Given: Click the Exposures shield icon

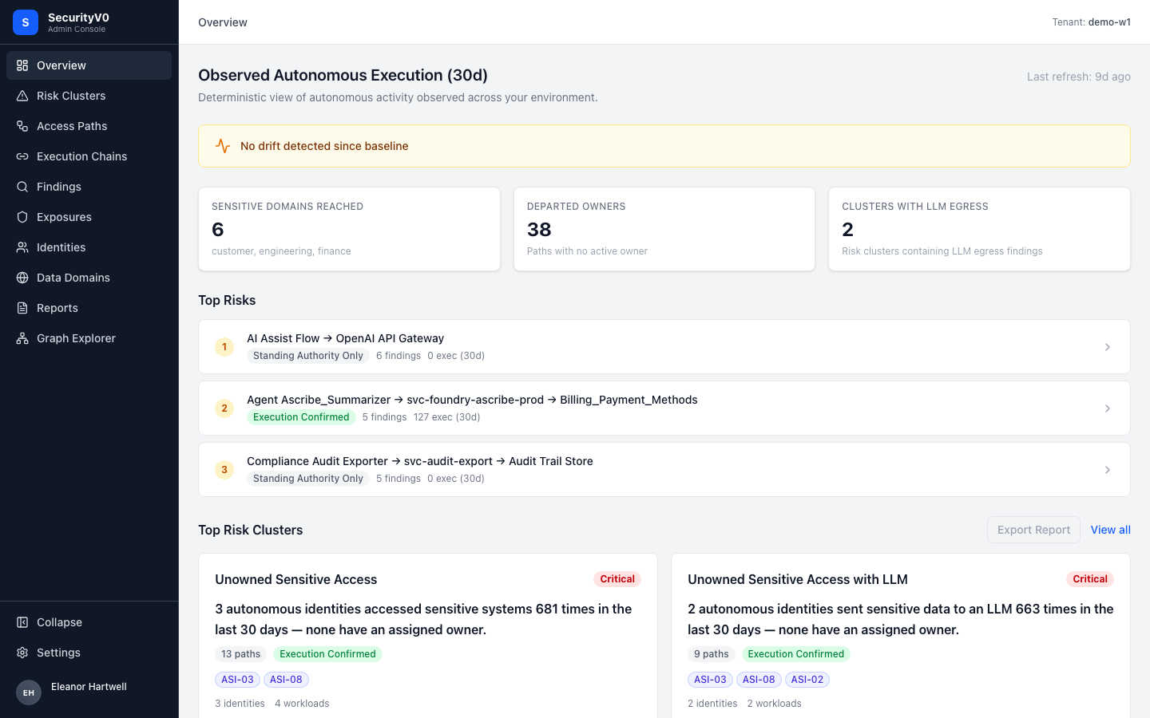Looking at the screenshot, I should pyautogui.click(x=22, y=217).
